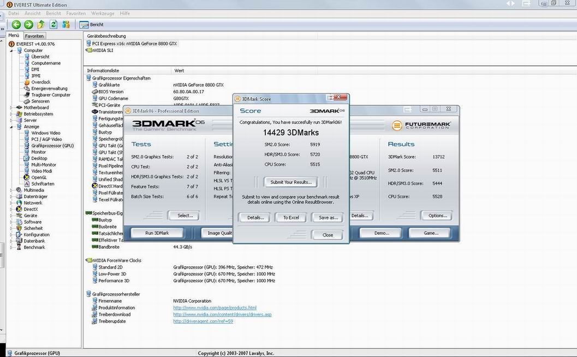
Task: Click Save as button in Score dialog
Action: (x=328, y=217)
